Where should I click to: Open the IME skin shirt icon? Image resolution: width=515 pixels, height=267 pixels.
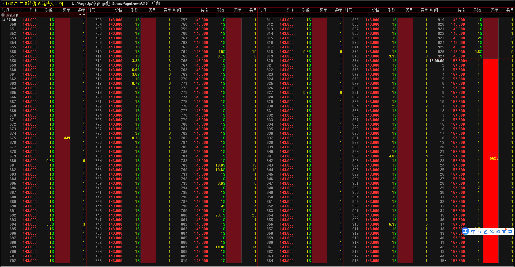click(504, 231)
